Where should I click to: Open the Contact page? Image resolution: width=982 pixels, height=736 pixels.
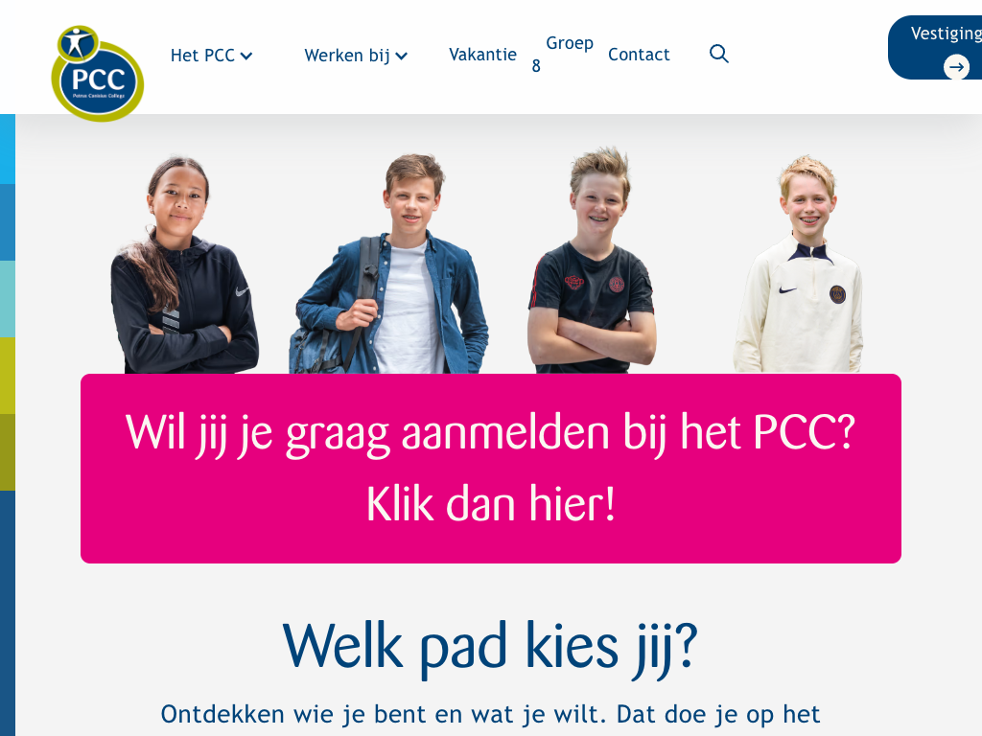(639, 55)
